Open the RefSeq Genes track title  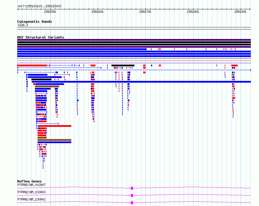coord(29,181)
